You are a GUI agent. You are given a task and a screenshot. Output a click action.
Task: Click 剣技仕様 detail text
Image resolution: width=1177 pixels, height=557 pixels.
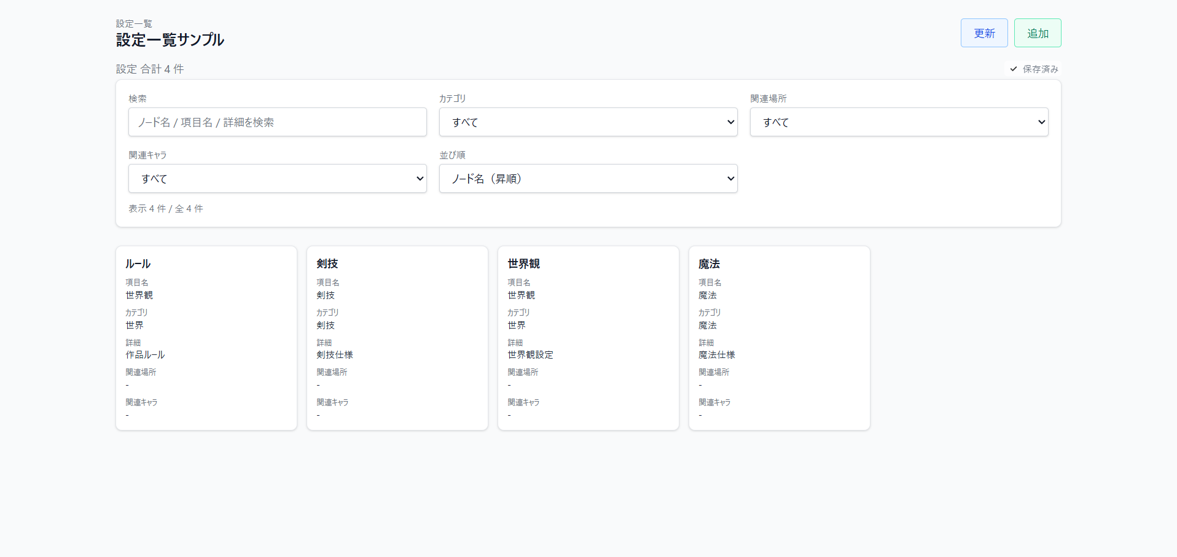[335, 355]
